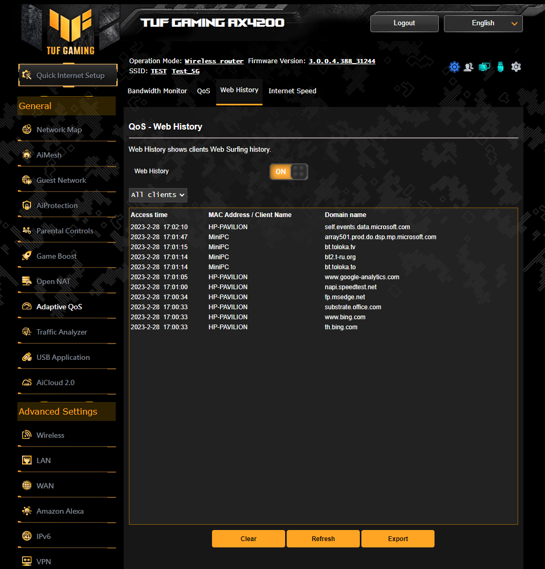The width and height of the screenshot is (545, 569).
Task: Click the bt.toloka.tv domain entry
Action: point(340,247)
